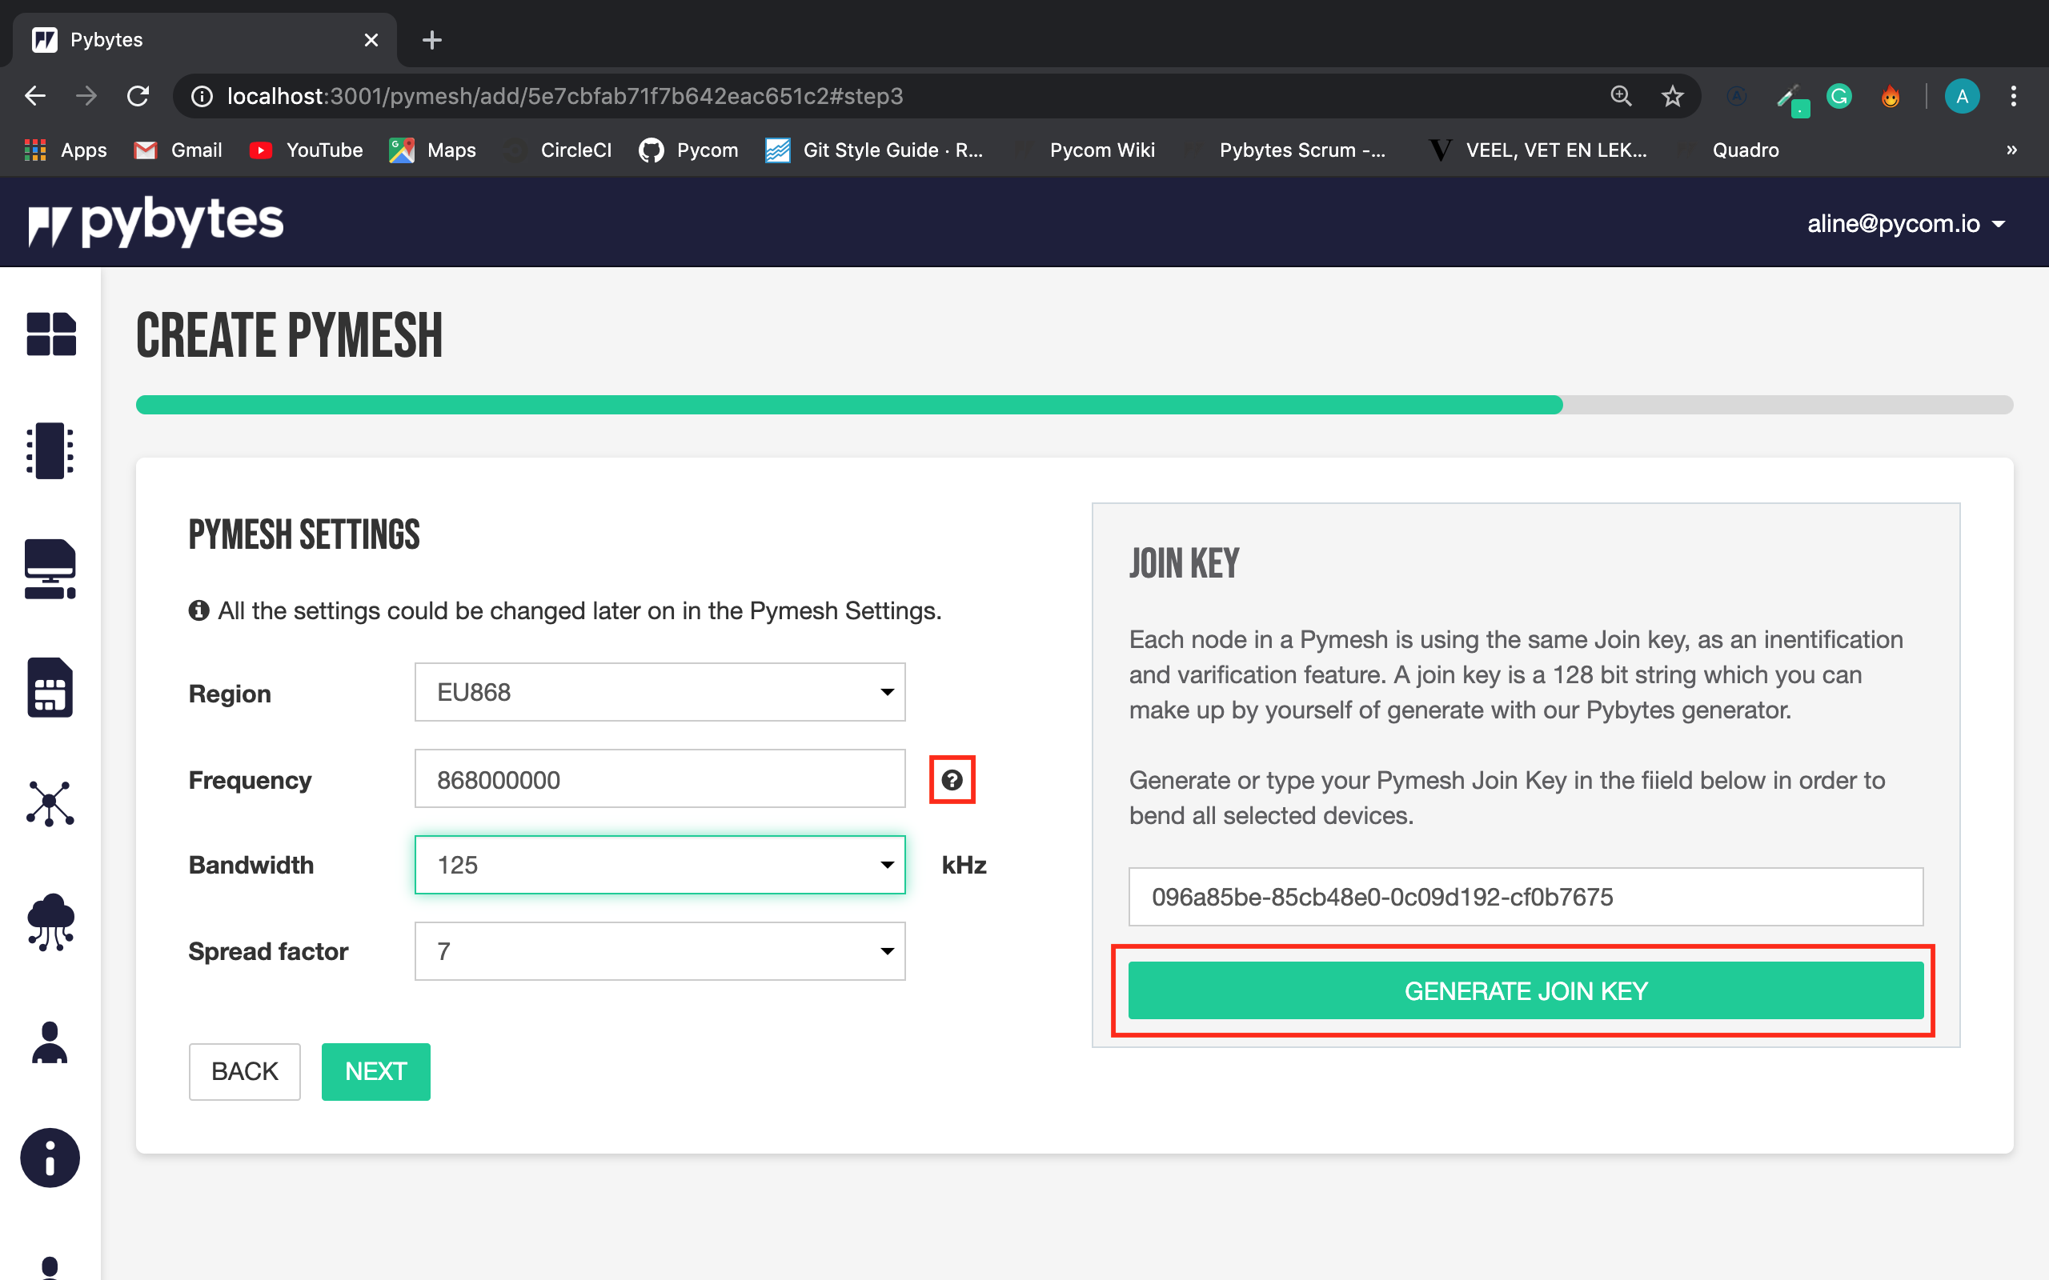This screenshot has height=1280, width=2049.
Task: Open the gateways section from the sidebar
Action: pyautogui.click(x=48, y=569)
